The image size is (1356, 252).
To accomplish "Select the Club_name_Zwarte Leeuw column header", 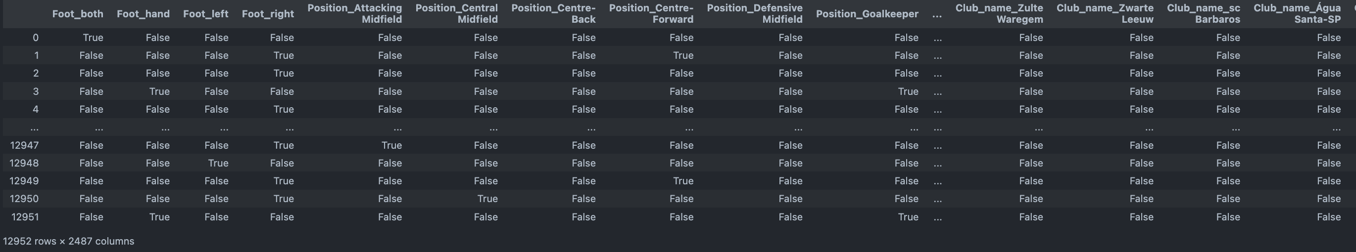I will coord(1105,14).
